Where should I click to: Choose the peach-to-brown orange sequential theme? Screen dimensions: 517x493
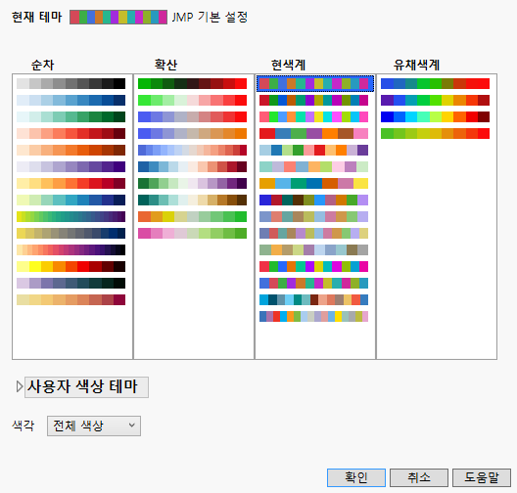pyautogui.click(x=70, y=151)
